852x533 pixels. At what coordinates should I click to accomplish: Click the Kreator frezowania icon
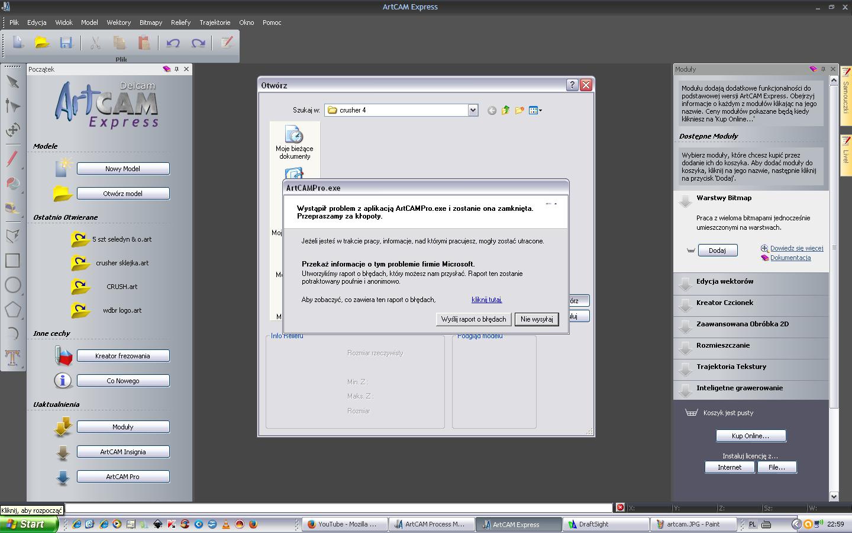coord(63,355)
